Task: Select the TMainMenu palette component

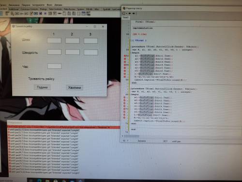Action: pos(7,14)
